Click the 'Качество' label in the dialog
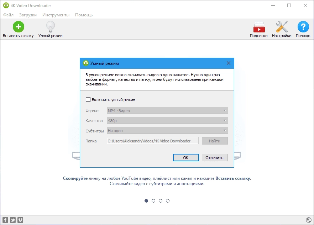Screen dimensions: 314x225 (x=94, y=121)
